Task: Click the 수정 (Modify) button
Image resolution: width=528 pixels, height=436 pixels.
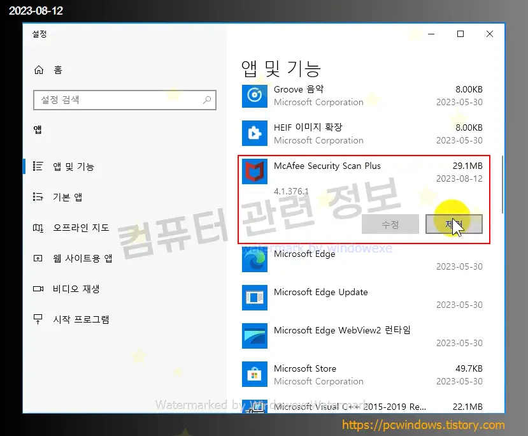Action: coord(390,224)
